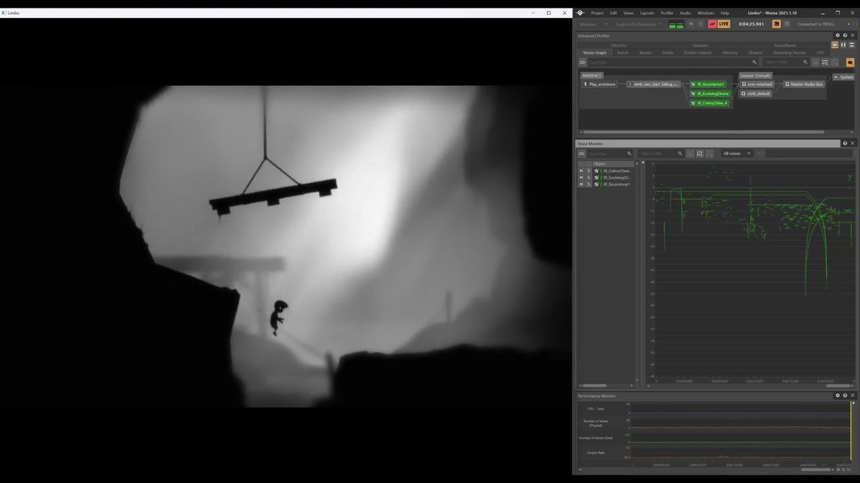The width and height of the screenshot is (860, 483).
Task: Open the Edit menu
Action: (613, 13)
